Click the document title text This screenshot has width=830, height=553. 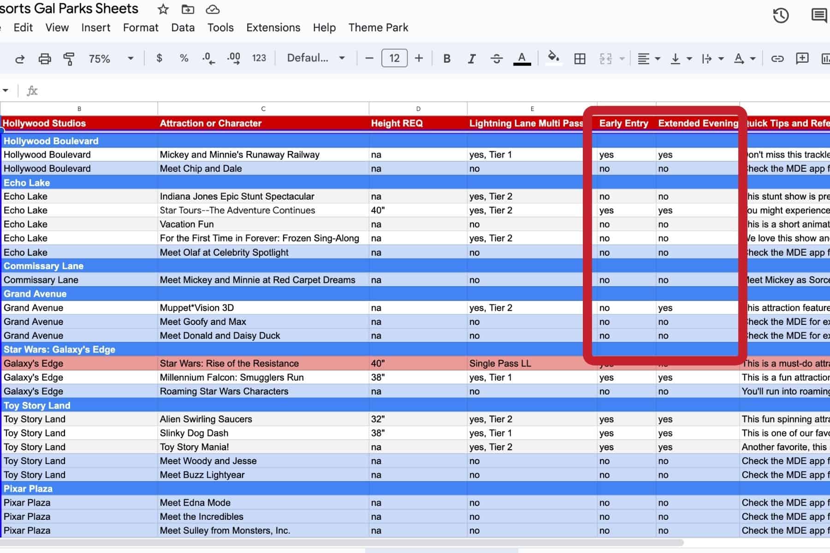click(x=69, y=9)
